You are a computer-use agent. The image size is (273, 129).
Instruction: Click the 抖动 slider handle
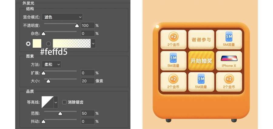click(43, 121)
